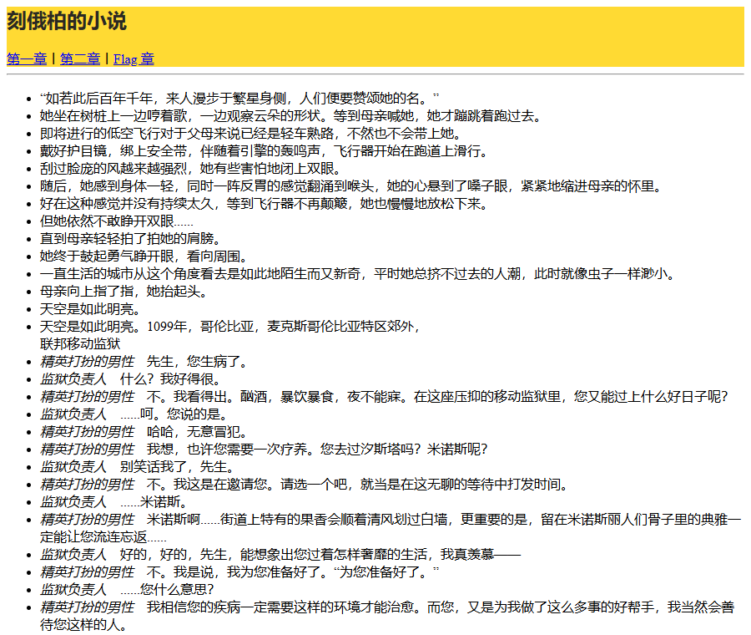The width and height of the screenshot is (751, 635).
Task: Open the 第二章 chapter link
Action: 80,59
